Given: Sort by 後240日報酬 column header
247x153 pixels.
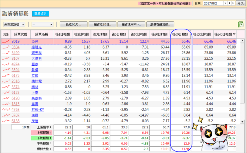Looking at the screenshot, I should click(225, 34).
